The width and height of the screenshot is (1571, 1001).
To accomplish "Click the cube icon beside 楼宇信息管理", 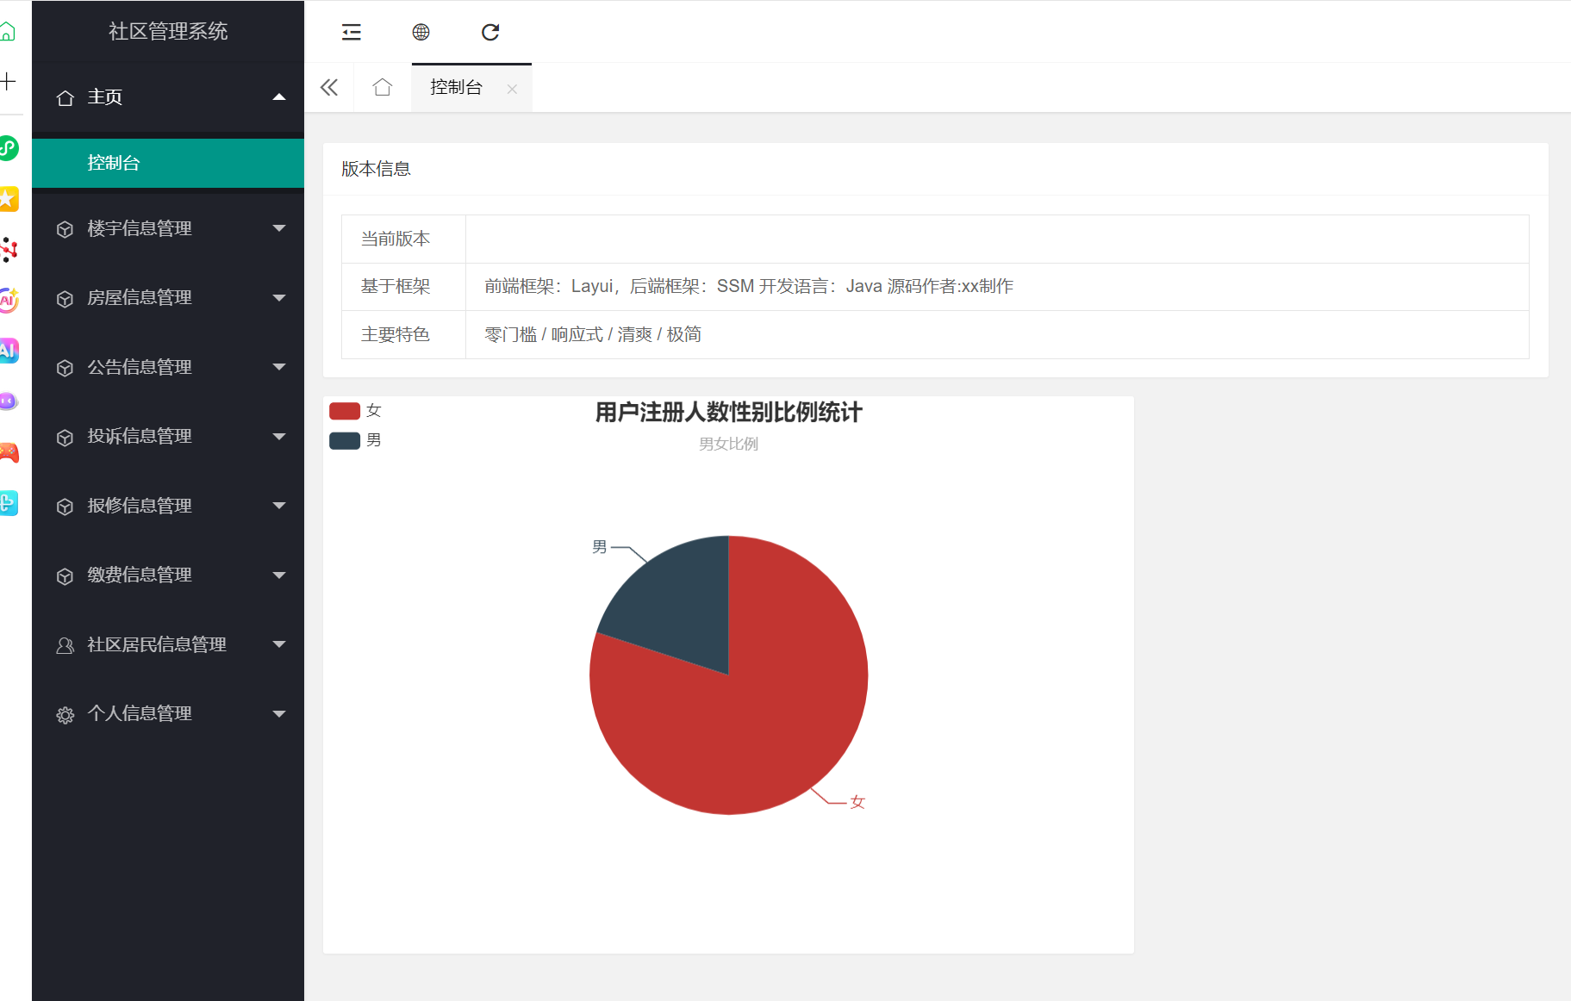I will coord(65,230).
